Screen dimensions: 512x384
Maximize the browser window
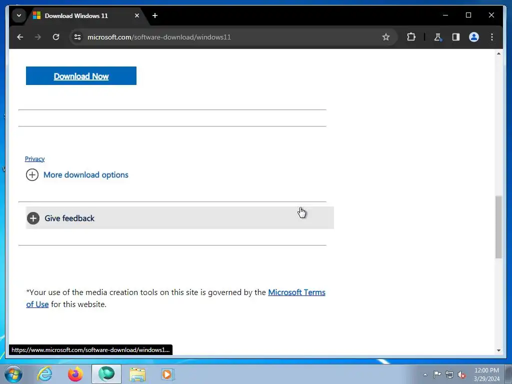point(468,15)
